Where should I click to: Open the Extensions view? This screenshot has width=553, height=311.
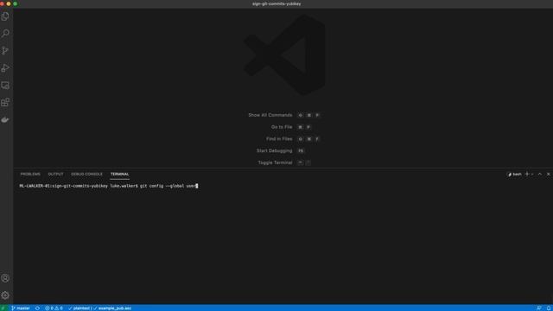pos(5,103)
